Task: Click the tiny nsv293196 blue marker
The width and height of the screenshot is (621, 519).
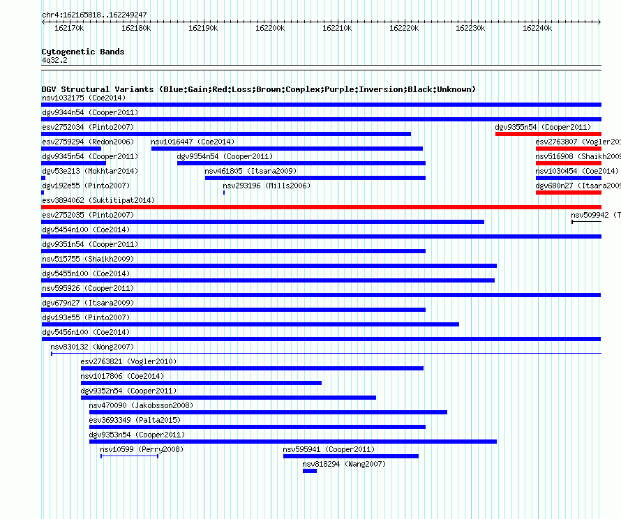Action: click(x=224, y=193)
